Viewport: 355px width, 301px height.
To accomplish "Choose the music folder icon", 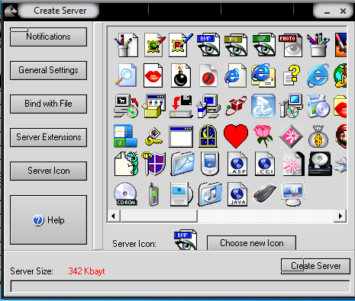I will tap(210, 194).
